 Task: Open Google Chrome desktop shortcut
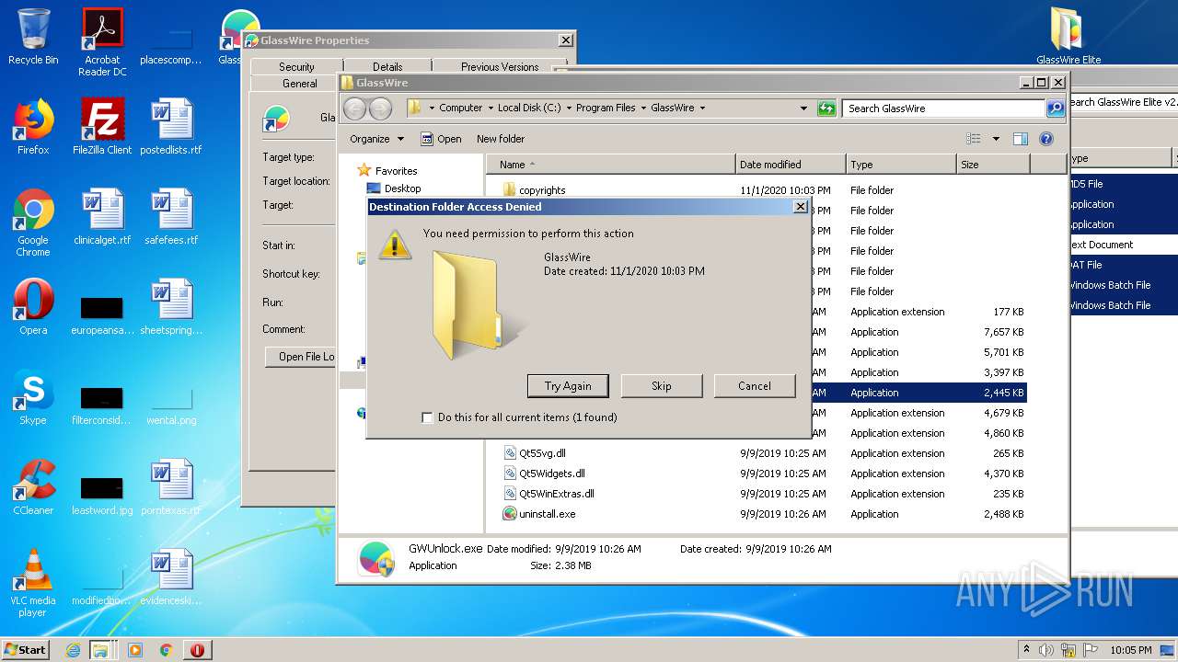point(33,223)
